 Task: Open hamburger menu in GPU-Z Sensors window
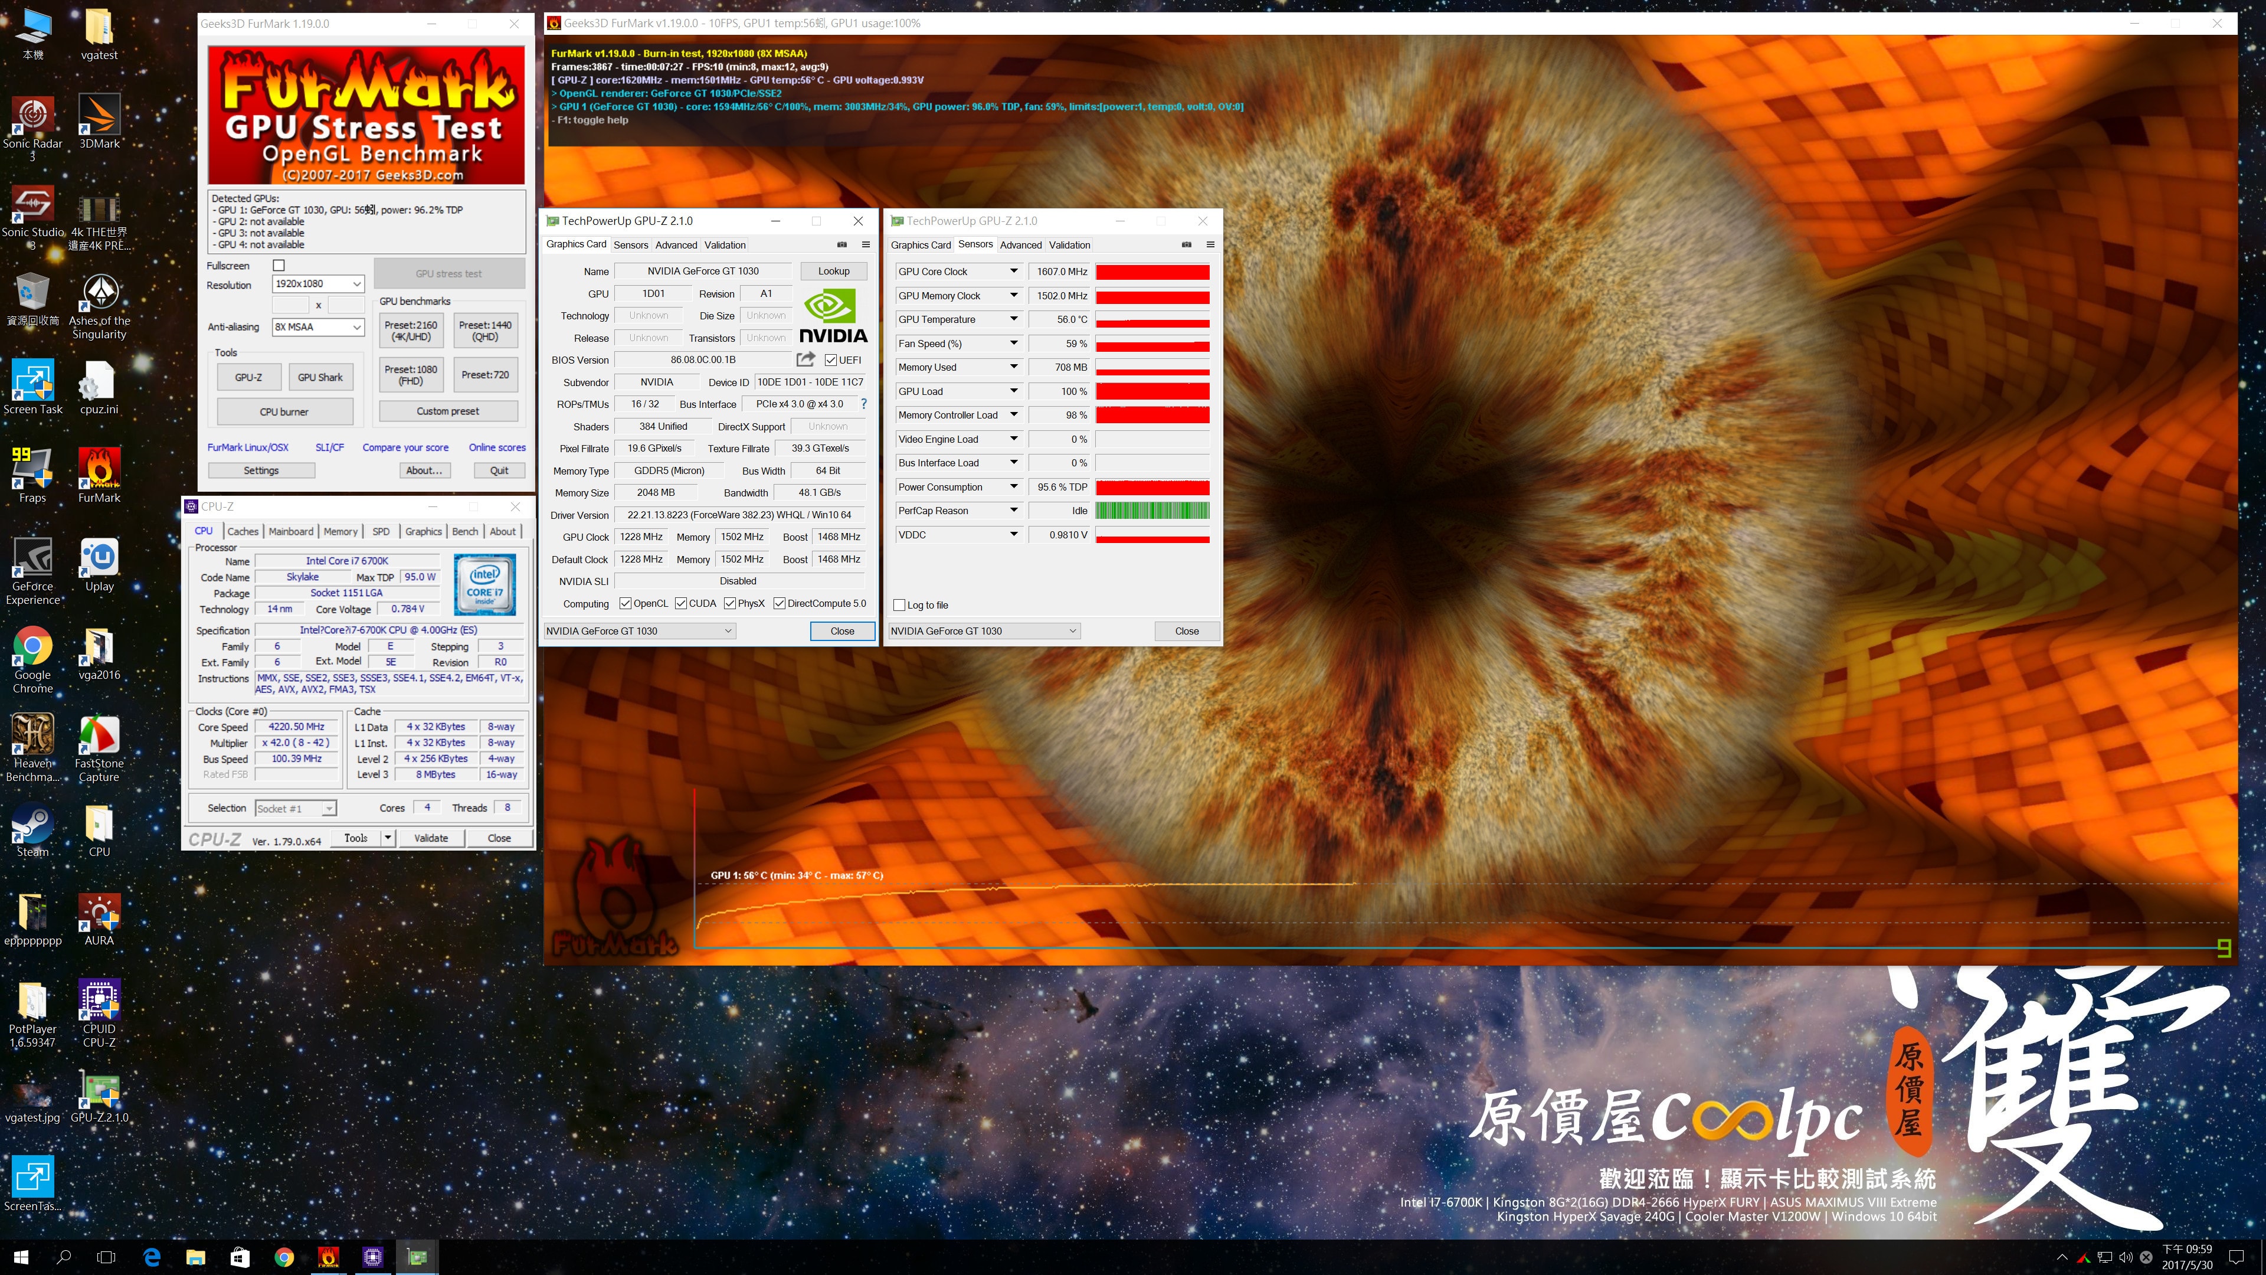point(1210,244)
